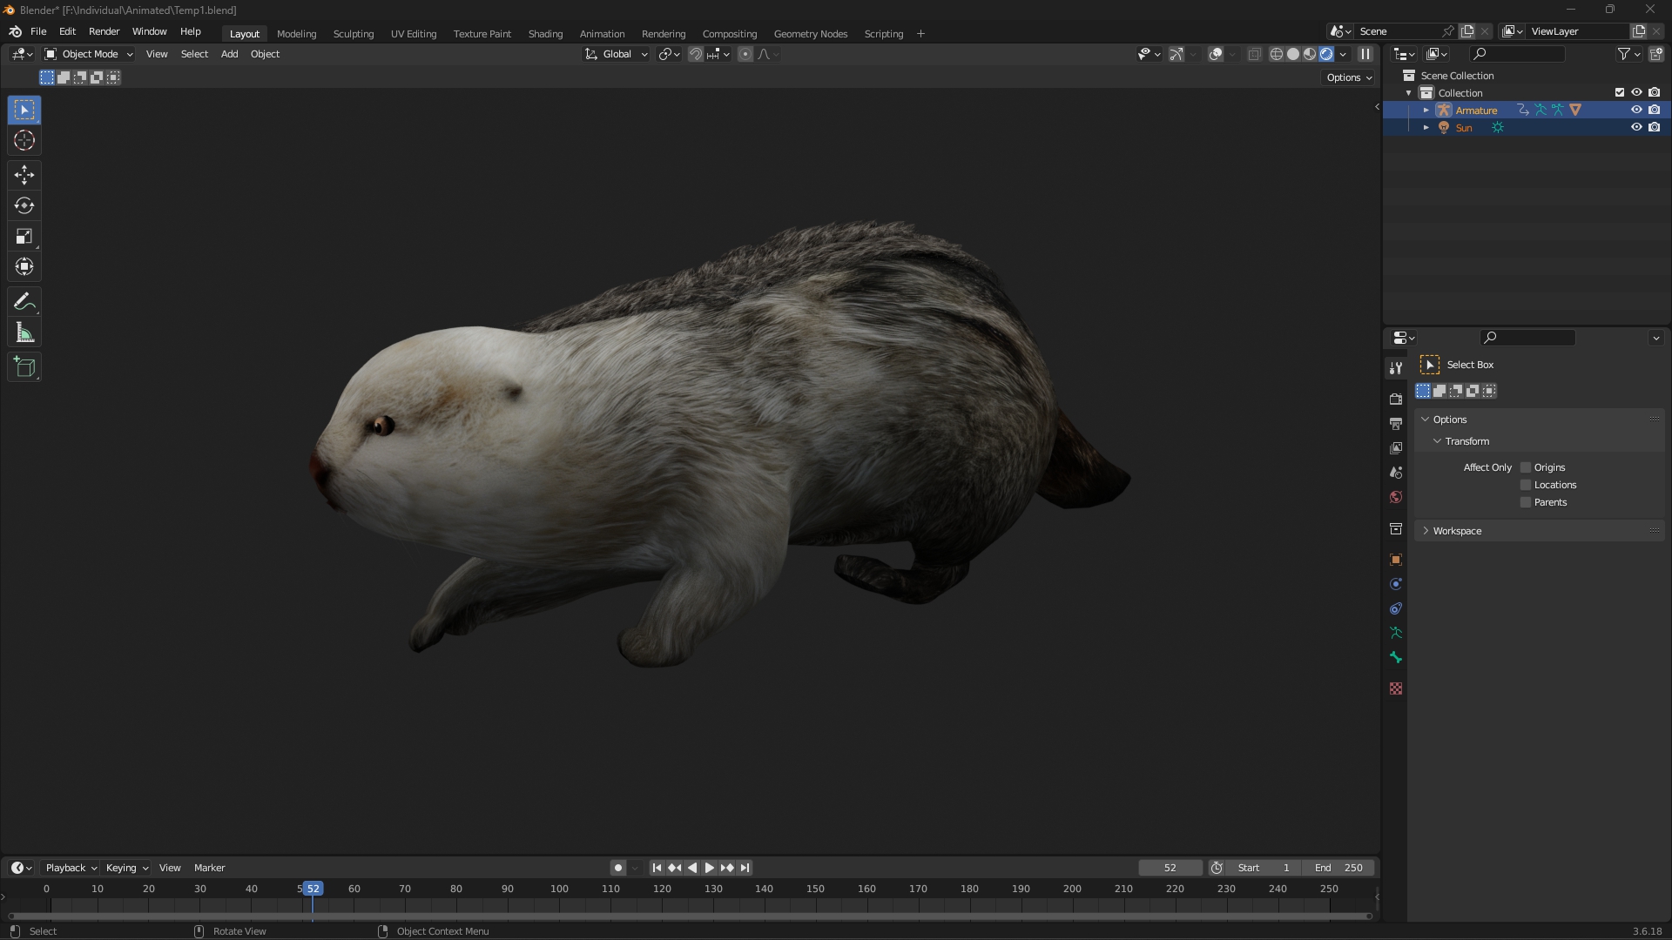Viewport: 1672px width, 940px height.
Task: Choose the Scale tool
Action: click(24, 237)
